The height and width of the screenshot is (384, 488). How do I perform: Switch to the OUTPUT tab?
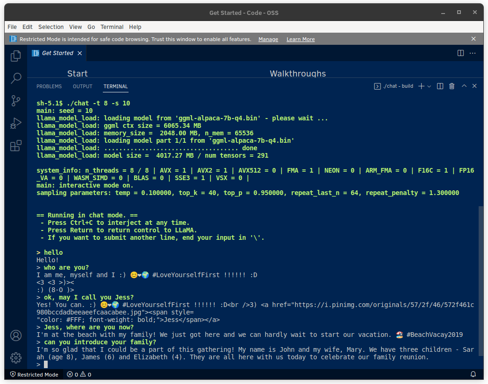pyautogui.click(x=82, y=86)
